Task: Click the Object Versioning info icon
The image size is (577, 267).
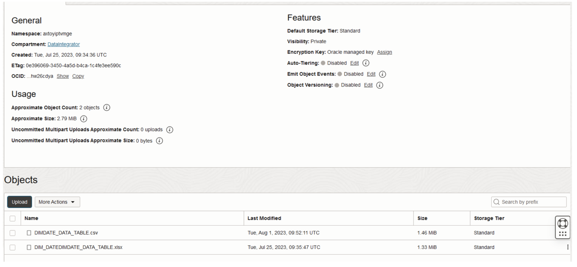Action: coord(379,85)
